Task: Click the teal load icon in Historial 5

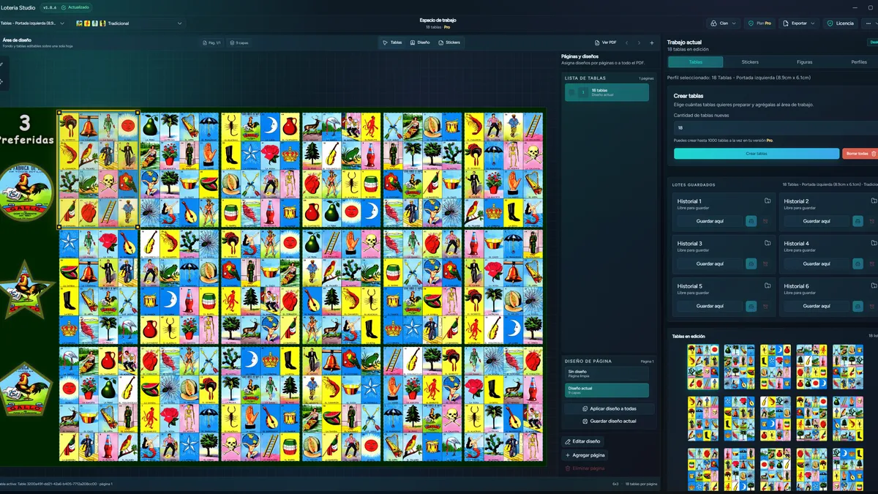Action: point(751,306)
